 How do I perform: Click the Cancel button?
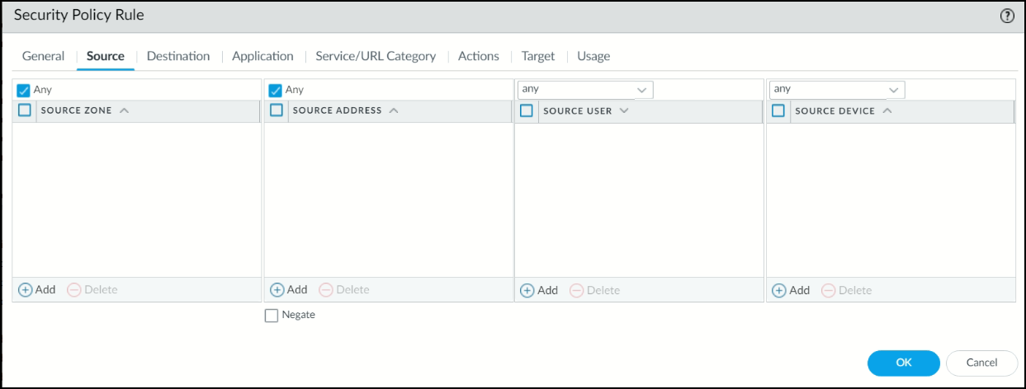coord(981,363)
